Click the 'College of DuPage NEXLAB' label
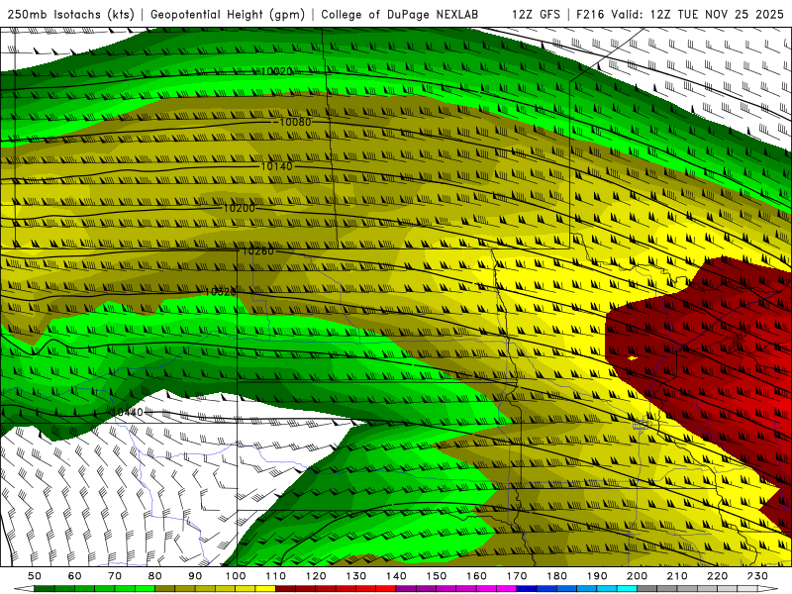The image size is (792, 594). click(400, 14)
